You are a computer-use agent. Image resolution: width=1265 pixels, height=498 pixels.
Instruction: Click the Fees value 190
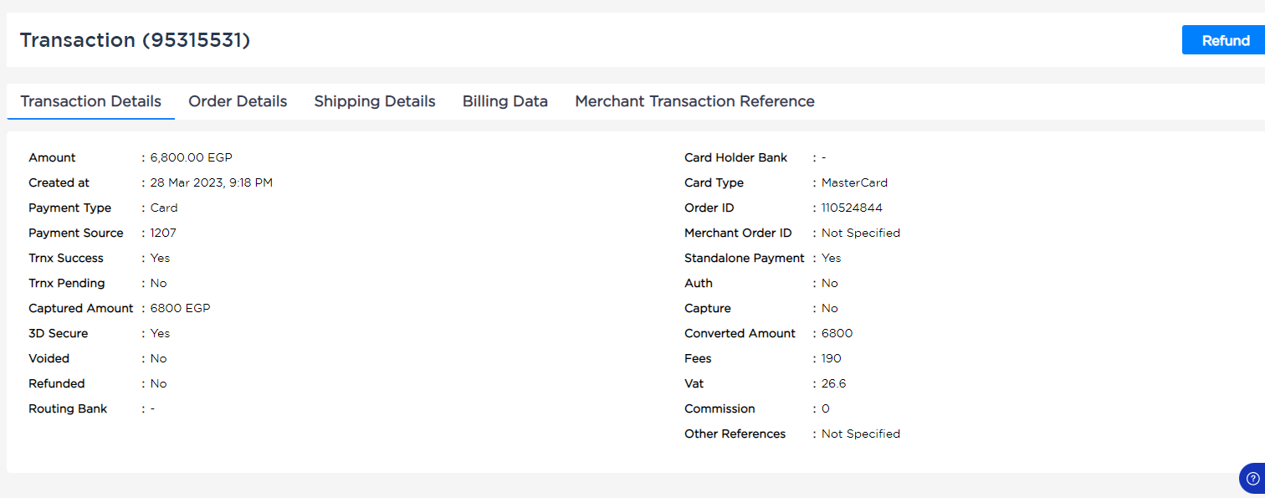pos(832,358)
